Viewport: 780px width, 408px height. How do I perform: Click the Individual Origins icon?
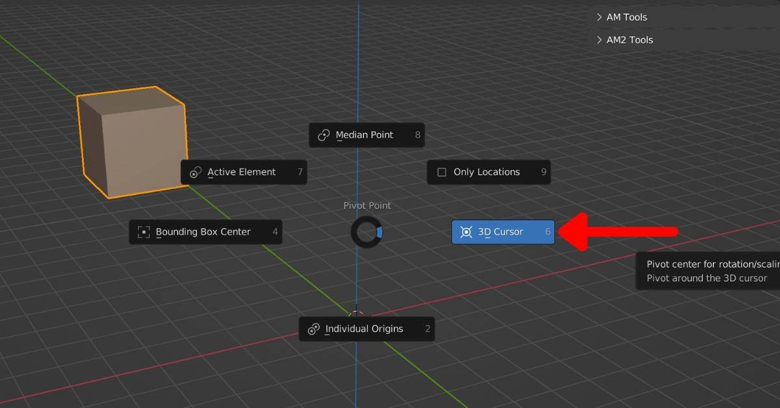[x=313, y=329]
